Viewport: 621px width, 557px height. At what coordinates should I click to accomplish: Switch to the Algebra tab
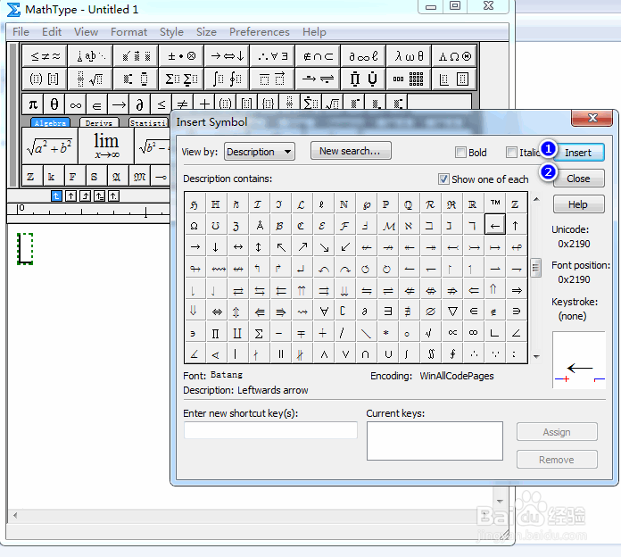click(50, 123)
